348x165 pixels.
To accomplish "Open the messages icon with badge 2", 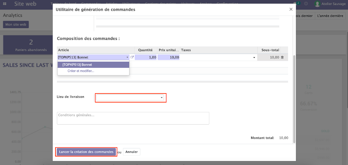I will [x=296, y=4].
